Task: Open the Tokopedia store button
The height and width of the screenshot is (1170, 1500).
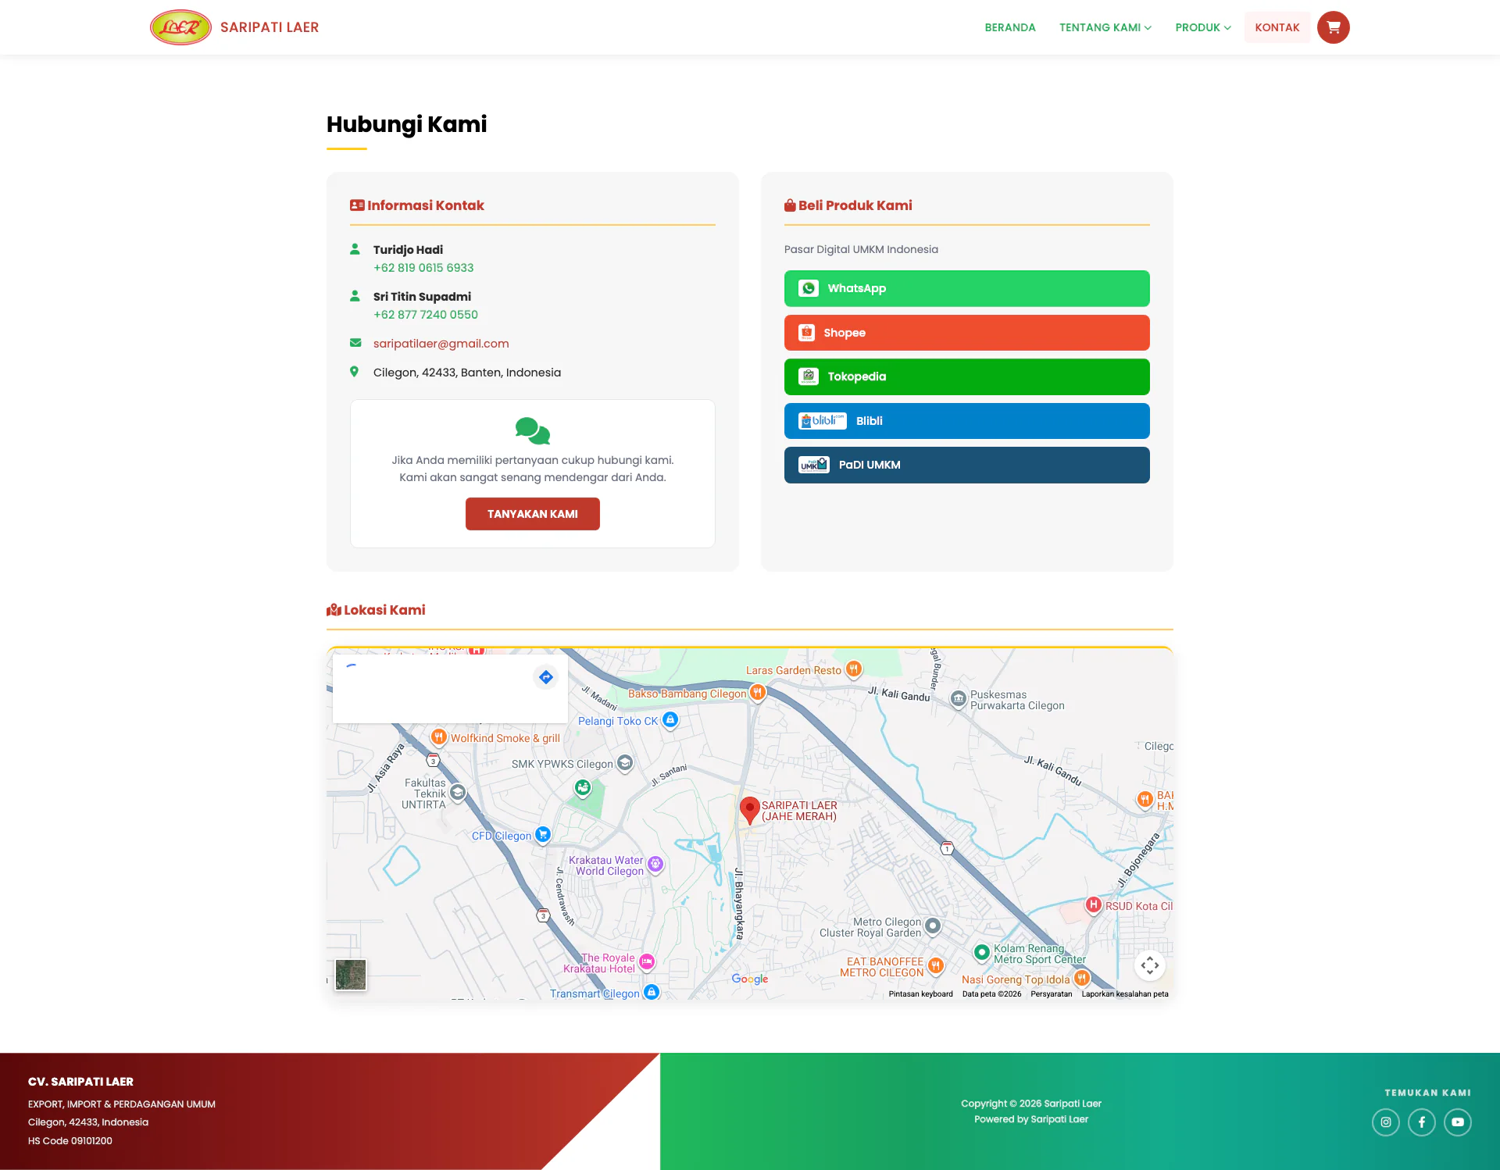Action: [966, 376]
